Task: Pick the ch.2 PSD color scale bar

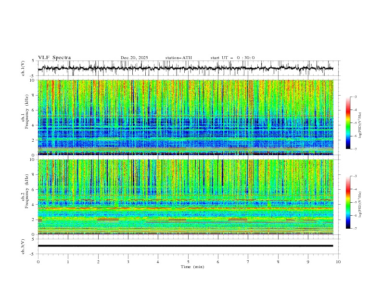Action: pyautogui.click(x=348, y=202)
